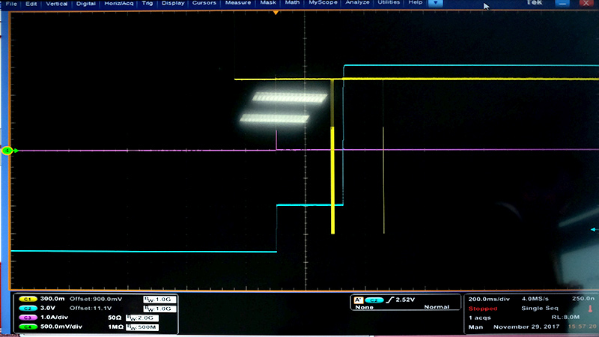This screenshot has width=599, height=337.
Task: Click the rising edge trigger slope icon
Action: coord(389,300)
